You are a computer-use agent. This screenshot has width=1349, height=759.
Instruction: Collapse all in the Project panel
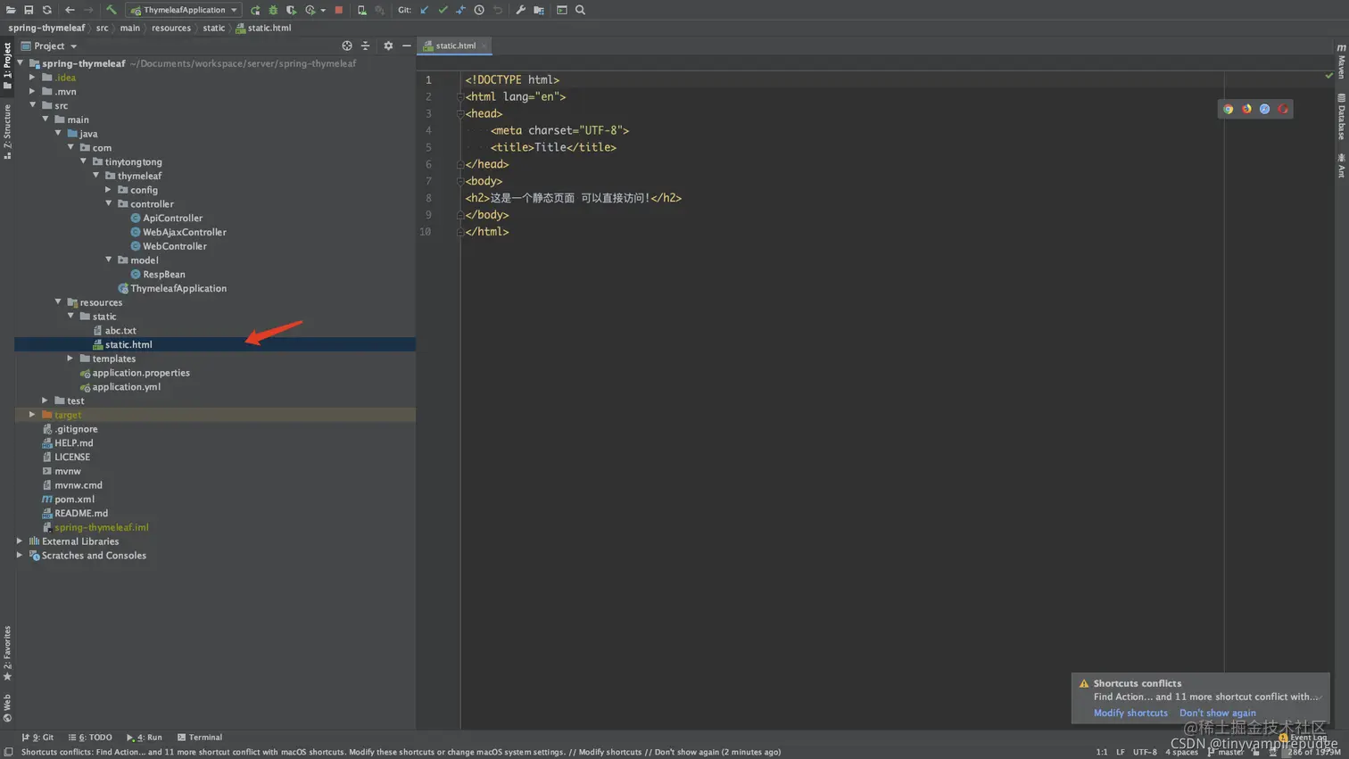coord(365,45)
